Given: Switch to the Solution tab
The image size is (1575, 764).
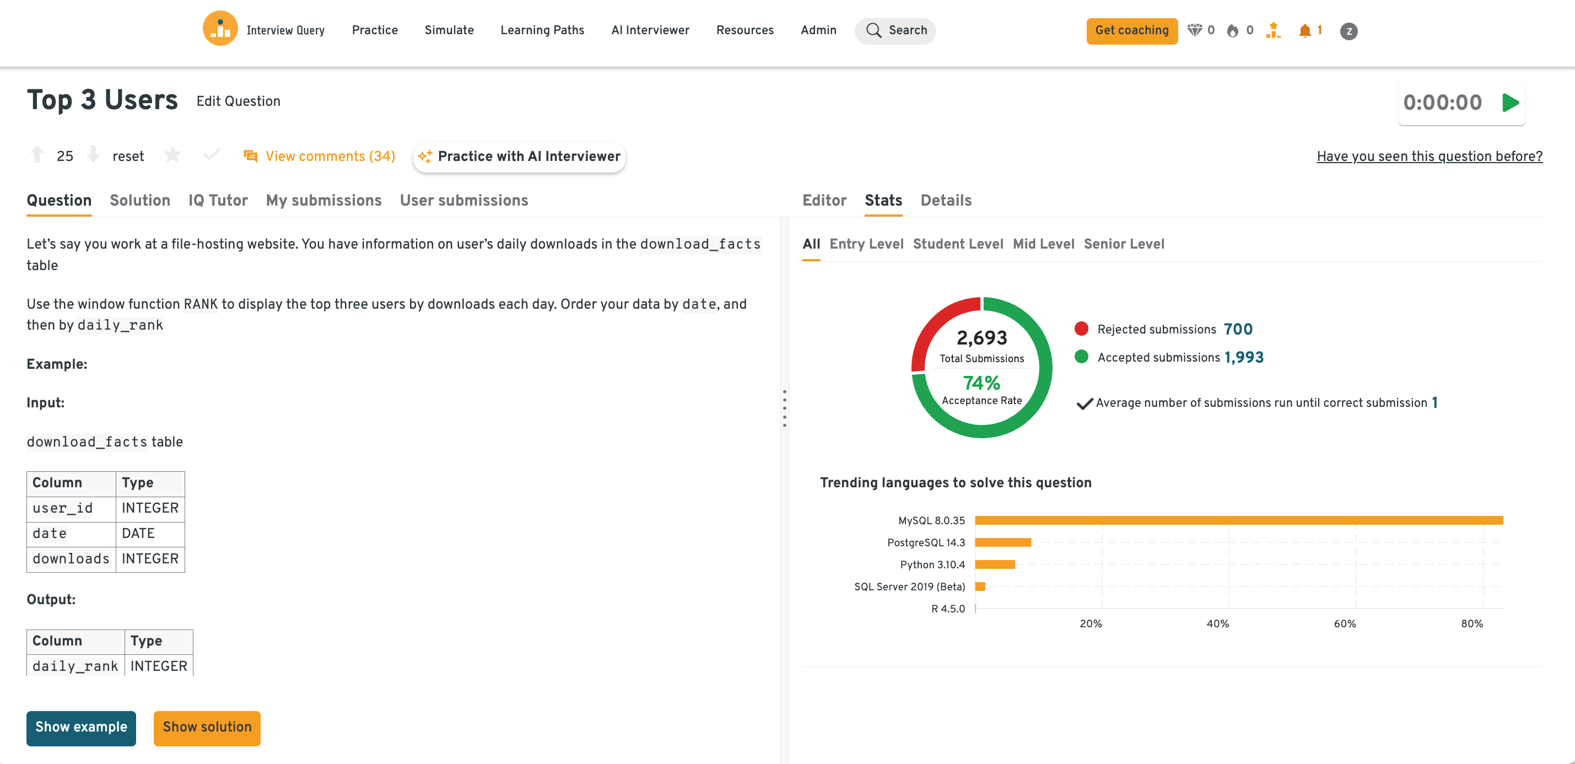Looking at the screenshot, I should 139,201.
